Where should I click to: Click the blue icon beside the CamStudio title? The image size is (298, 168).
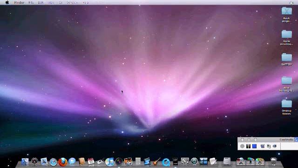(296, 140)
